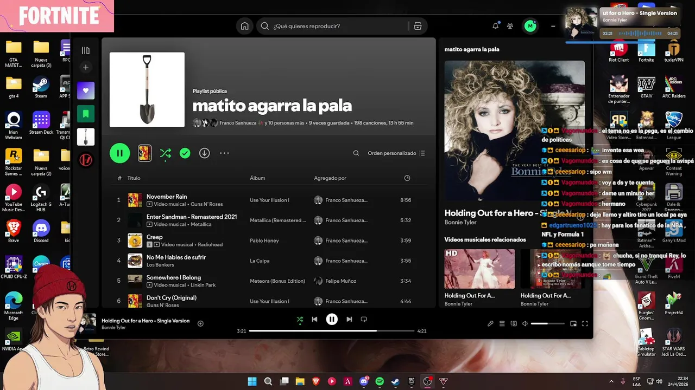
Task: Mute with the speaker icon
Action: click(525, 323)
